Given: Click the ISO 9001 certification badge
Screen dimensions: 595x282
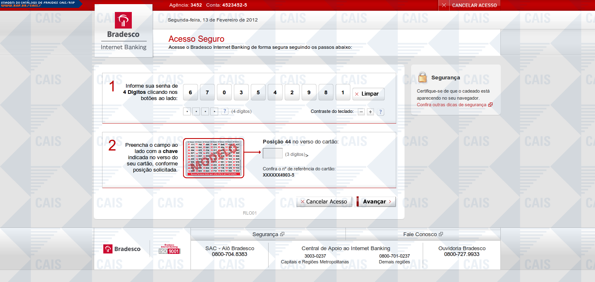Looking at the screenshot, I should [170, 249].
